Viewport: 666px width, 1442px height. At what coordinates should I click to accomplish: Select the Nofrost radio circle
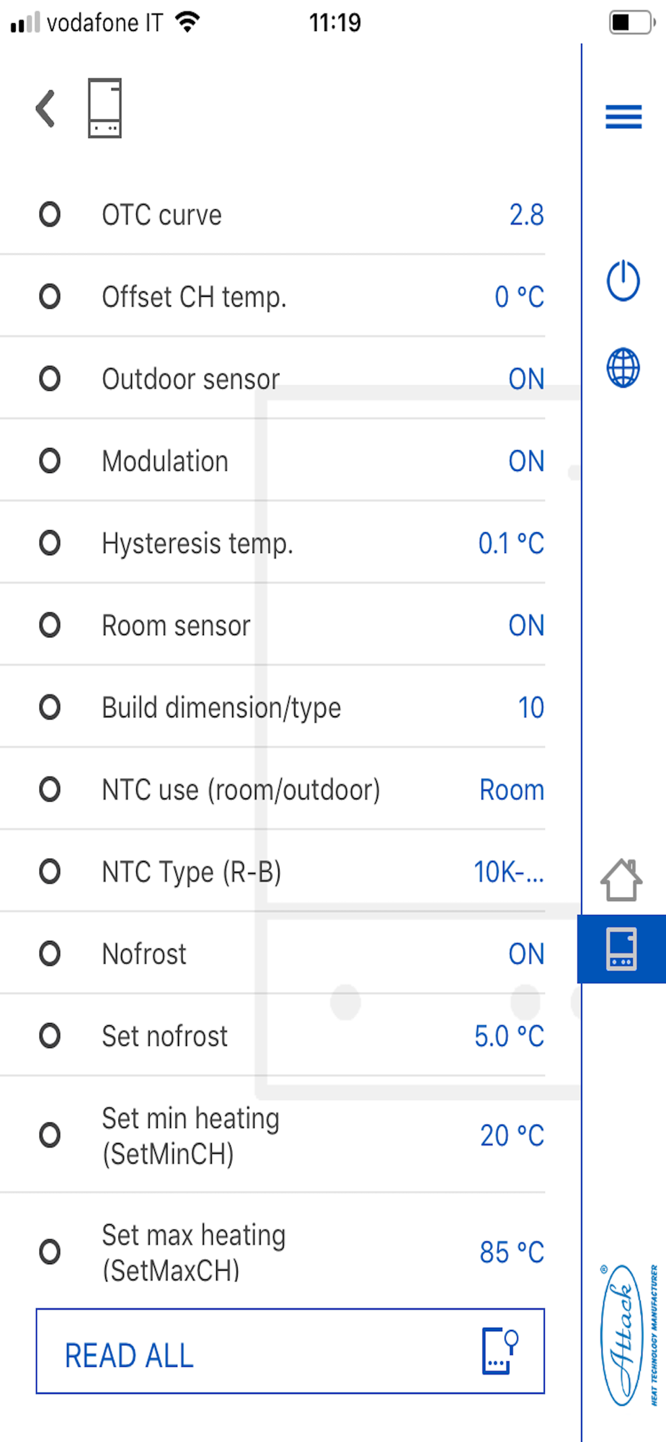(50, 954)
